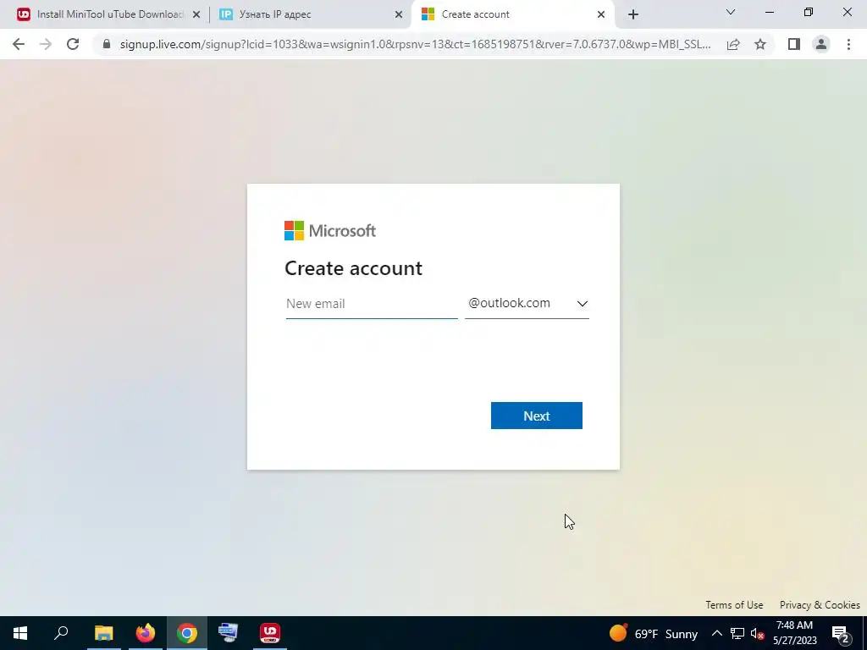Image resolution: width=867 pixels, height=650 pixels.
Task: Open the clock showing 7:48 AM
Action: tap(794, 633)
